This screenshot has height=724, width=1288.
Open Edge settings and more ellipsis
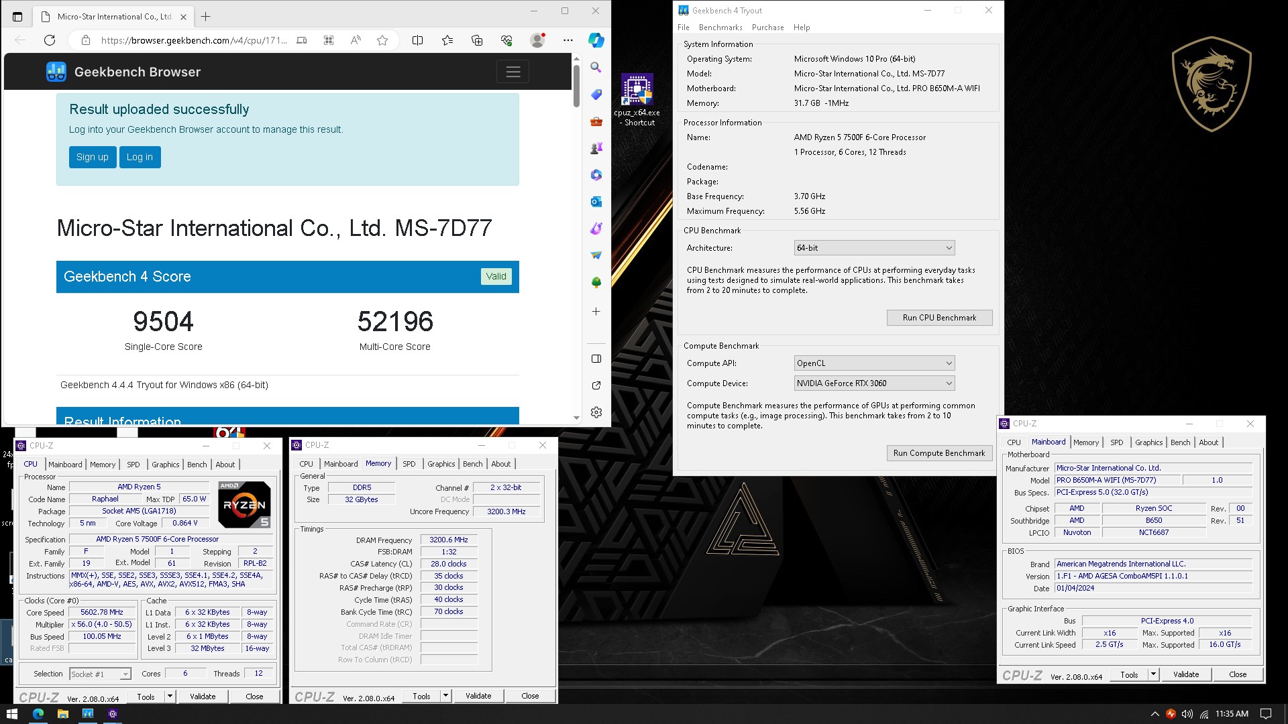[x=568, y=40]
